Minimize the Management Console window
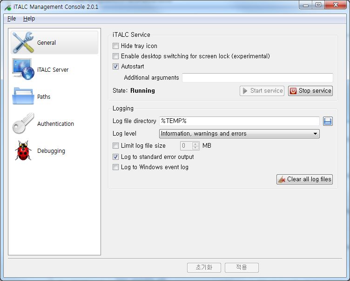 click(x=306, y=5)
